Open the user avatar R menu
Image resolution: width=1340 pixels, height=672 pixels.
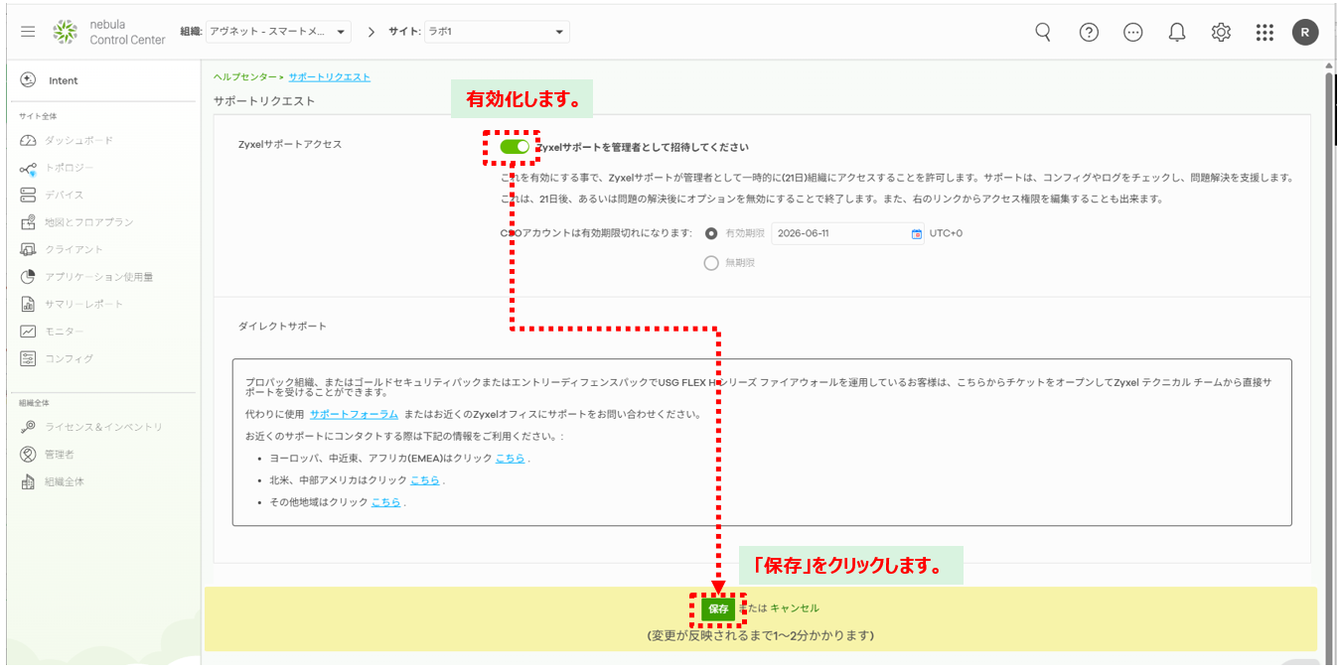[1305, 32]
